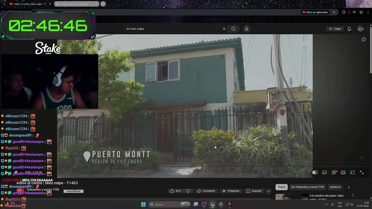The width and height of the screenshot is (372, 209).
Task: Cast video to TV icon
Action: (353, 172)
